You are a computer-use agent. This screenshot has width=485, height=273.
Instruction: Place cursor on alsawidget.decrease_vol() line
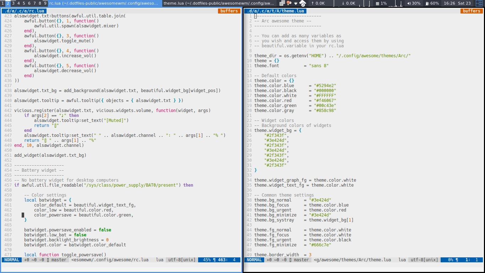tap(65, 71)
